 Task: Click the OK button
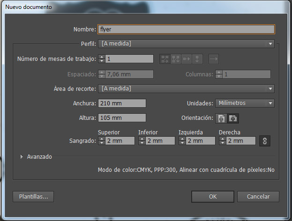click(x=212, y=197)
